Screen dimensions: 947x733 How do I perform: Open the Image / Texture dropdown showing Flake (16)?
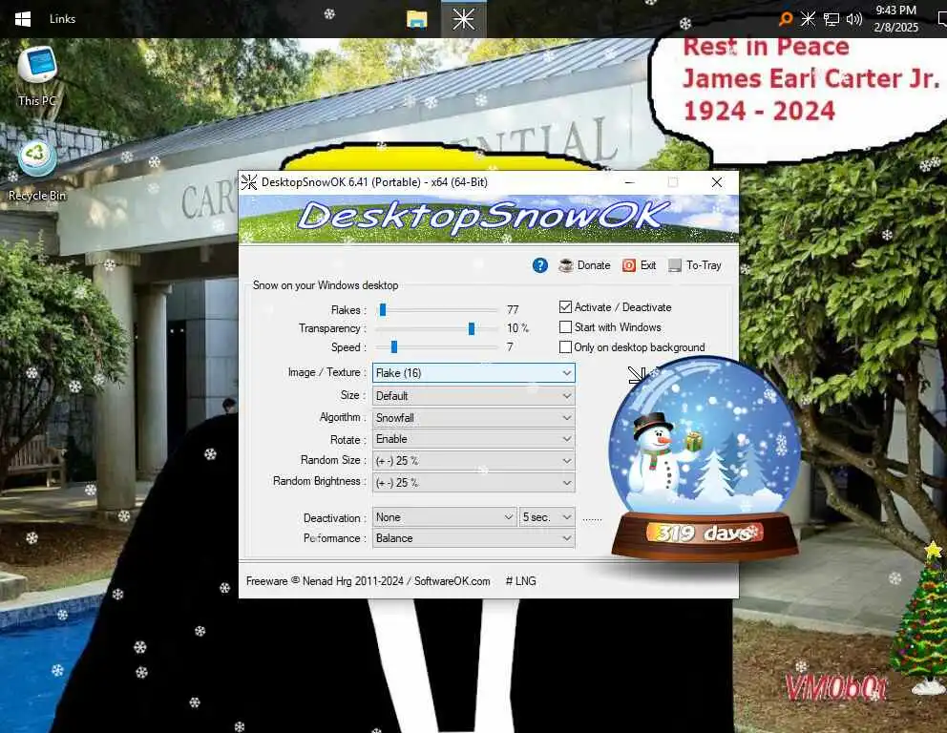coord(473,372)
